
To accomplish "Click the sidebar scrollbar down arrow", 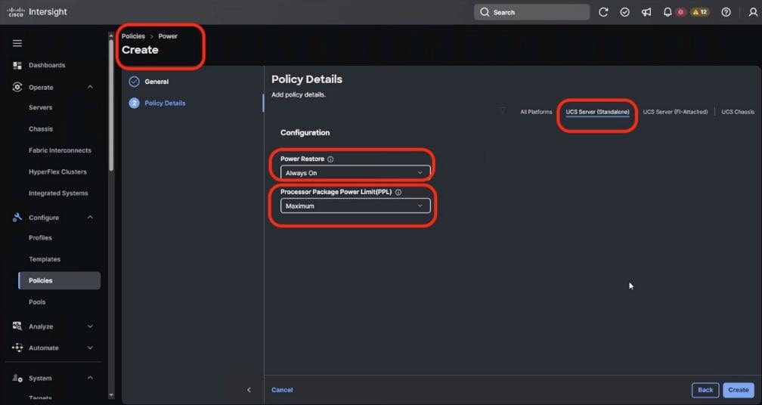I will coord(111,395).
